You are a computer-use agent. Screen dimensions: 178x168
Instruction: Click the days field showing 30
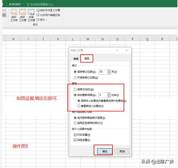[x=103, y=72]
